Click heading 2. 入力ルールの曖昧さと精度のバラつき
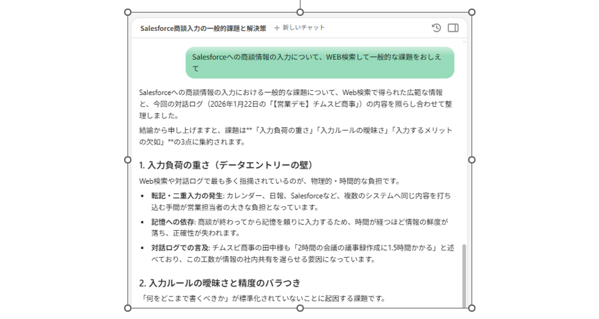The width and height of the screenshot is (599, 319). pyautogui.click(x=220, y=283)
